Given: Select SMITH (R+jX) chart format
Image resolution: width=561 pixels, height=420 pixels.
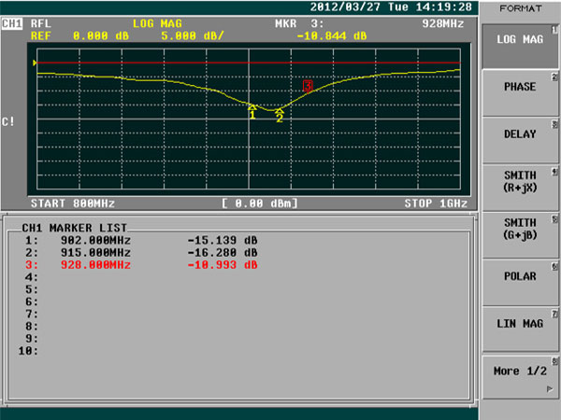Looking at the screenshot, I should coord(520,188).
